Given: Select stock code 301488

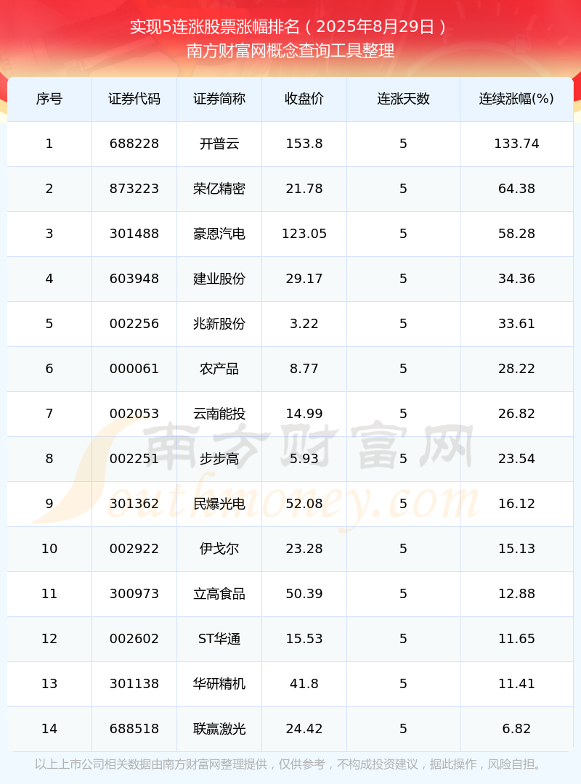Looking at the screenshot, I should pos(134,234).
